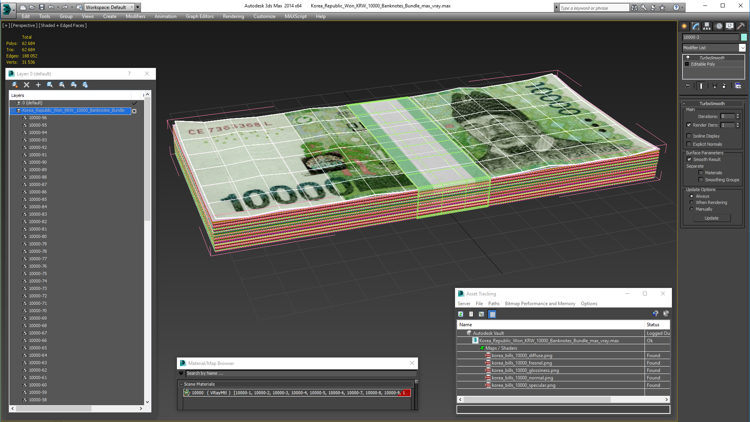750x422 pixels.
Task: Open the Modifiers menu
Action: pos(135,16)
